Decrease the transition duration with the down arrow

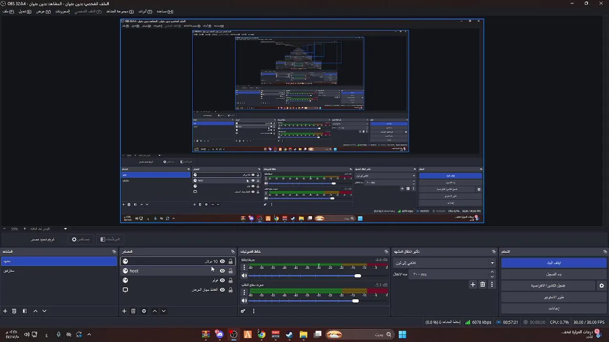click(x=492, y=276)
